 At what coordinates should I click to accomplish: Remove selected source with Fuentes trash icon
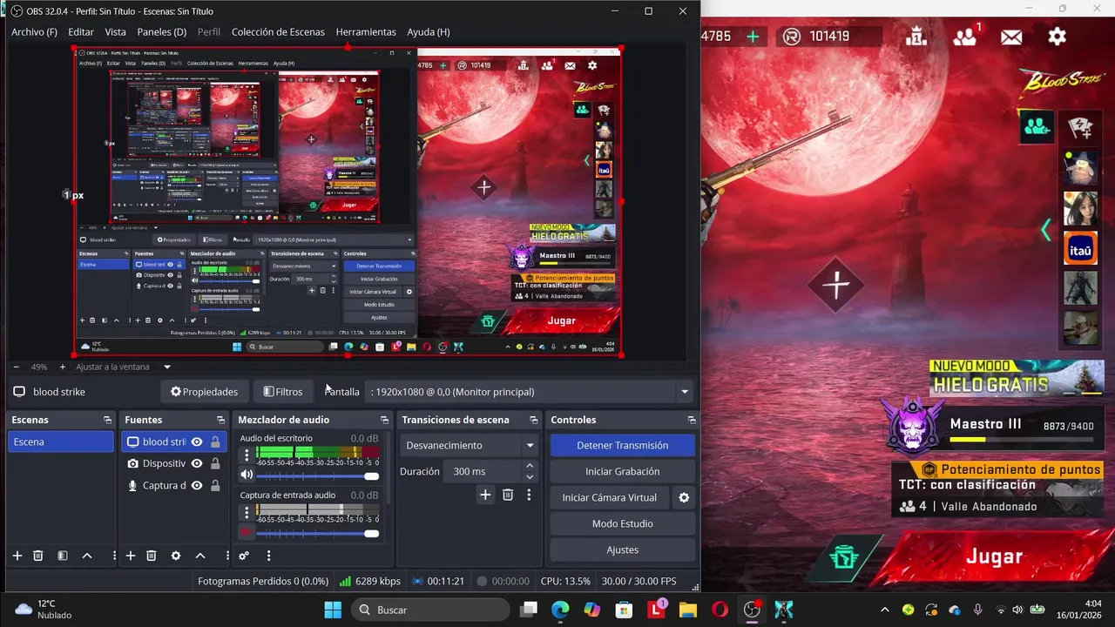click(x=152, y=556)
